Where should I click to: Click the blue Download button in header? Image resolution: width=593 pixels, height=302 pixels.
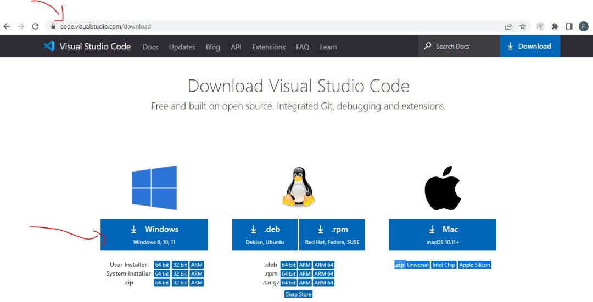click(530, 46)
